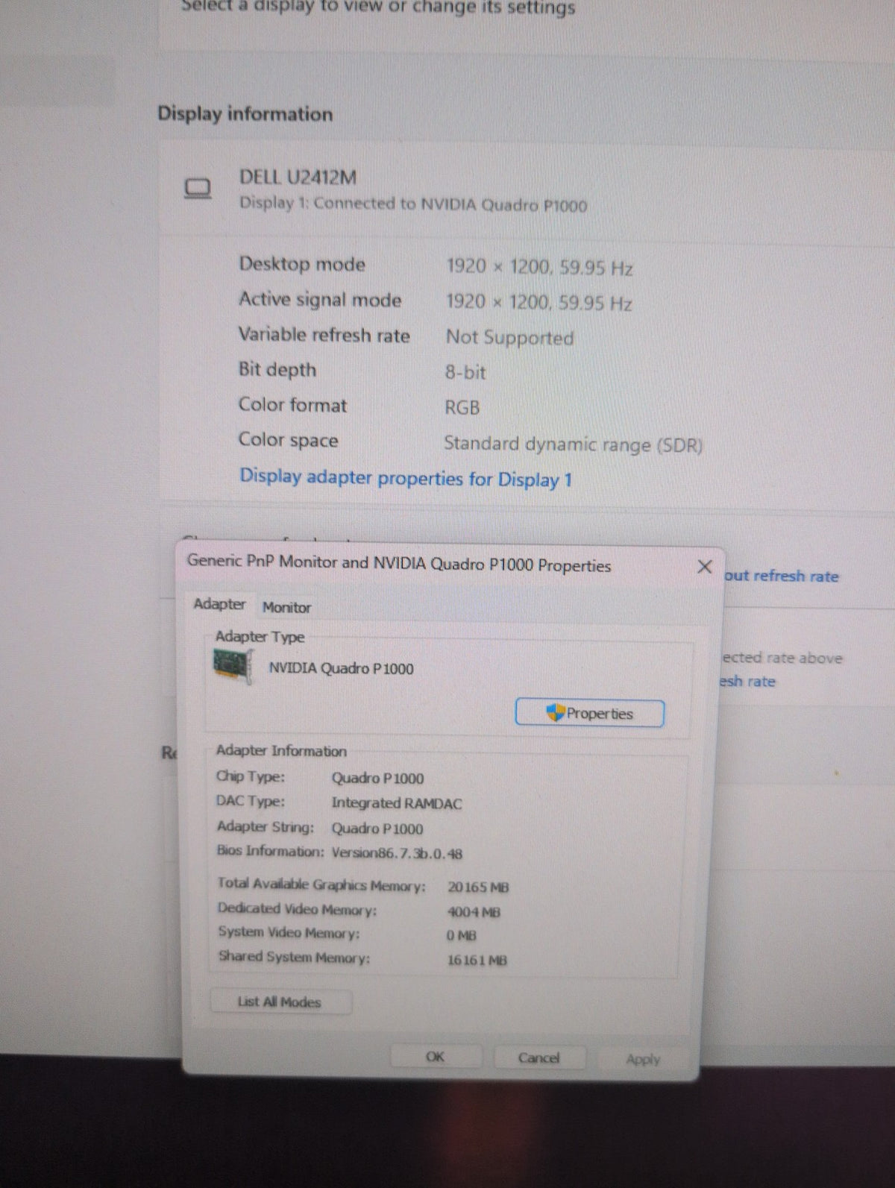Click the 8-bit bit depth value
895x1188 pixels.
[465, 371]
